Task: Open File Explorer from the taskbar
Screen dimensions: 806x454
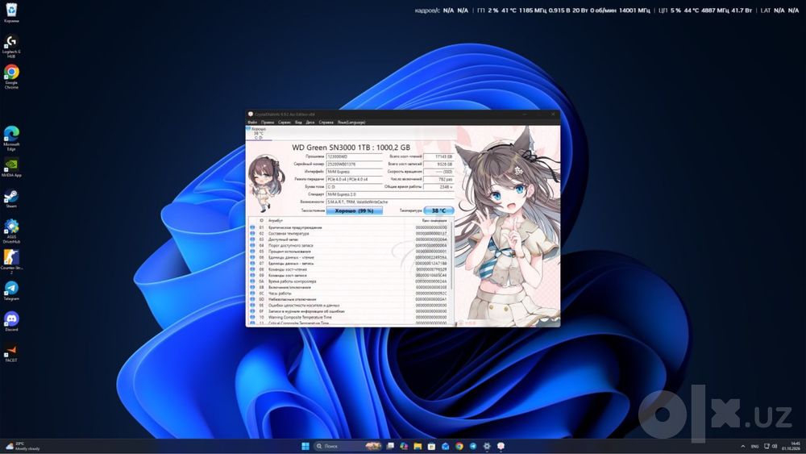Action: point(418,446)
